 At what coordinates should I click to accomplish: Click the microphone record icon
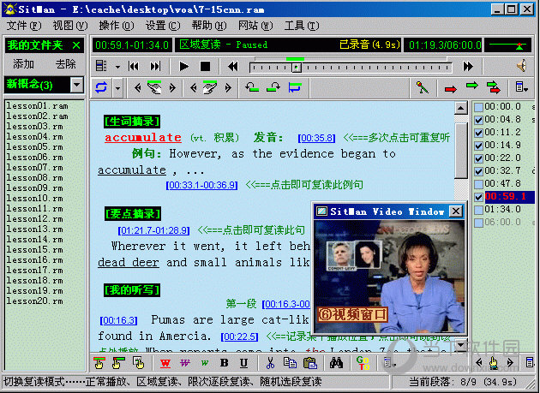click(x=423, y=87)
